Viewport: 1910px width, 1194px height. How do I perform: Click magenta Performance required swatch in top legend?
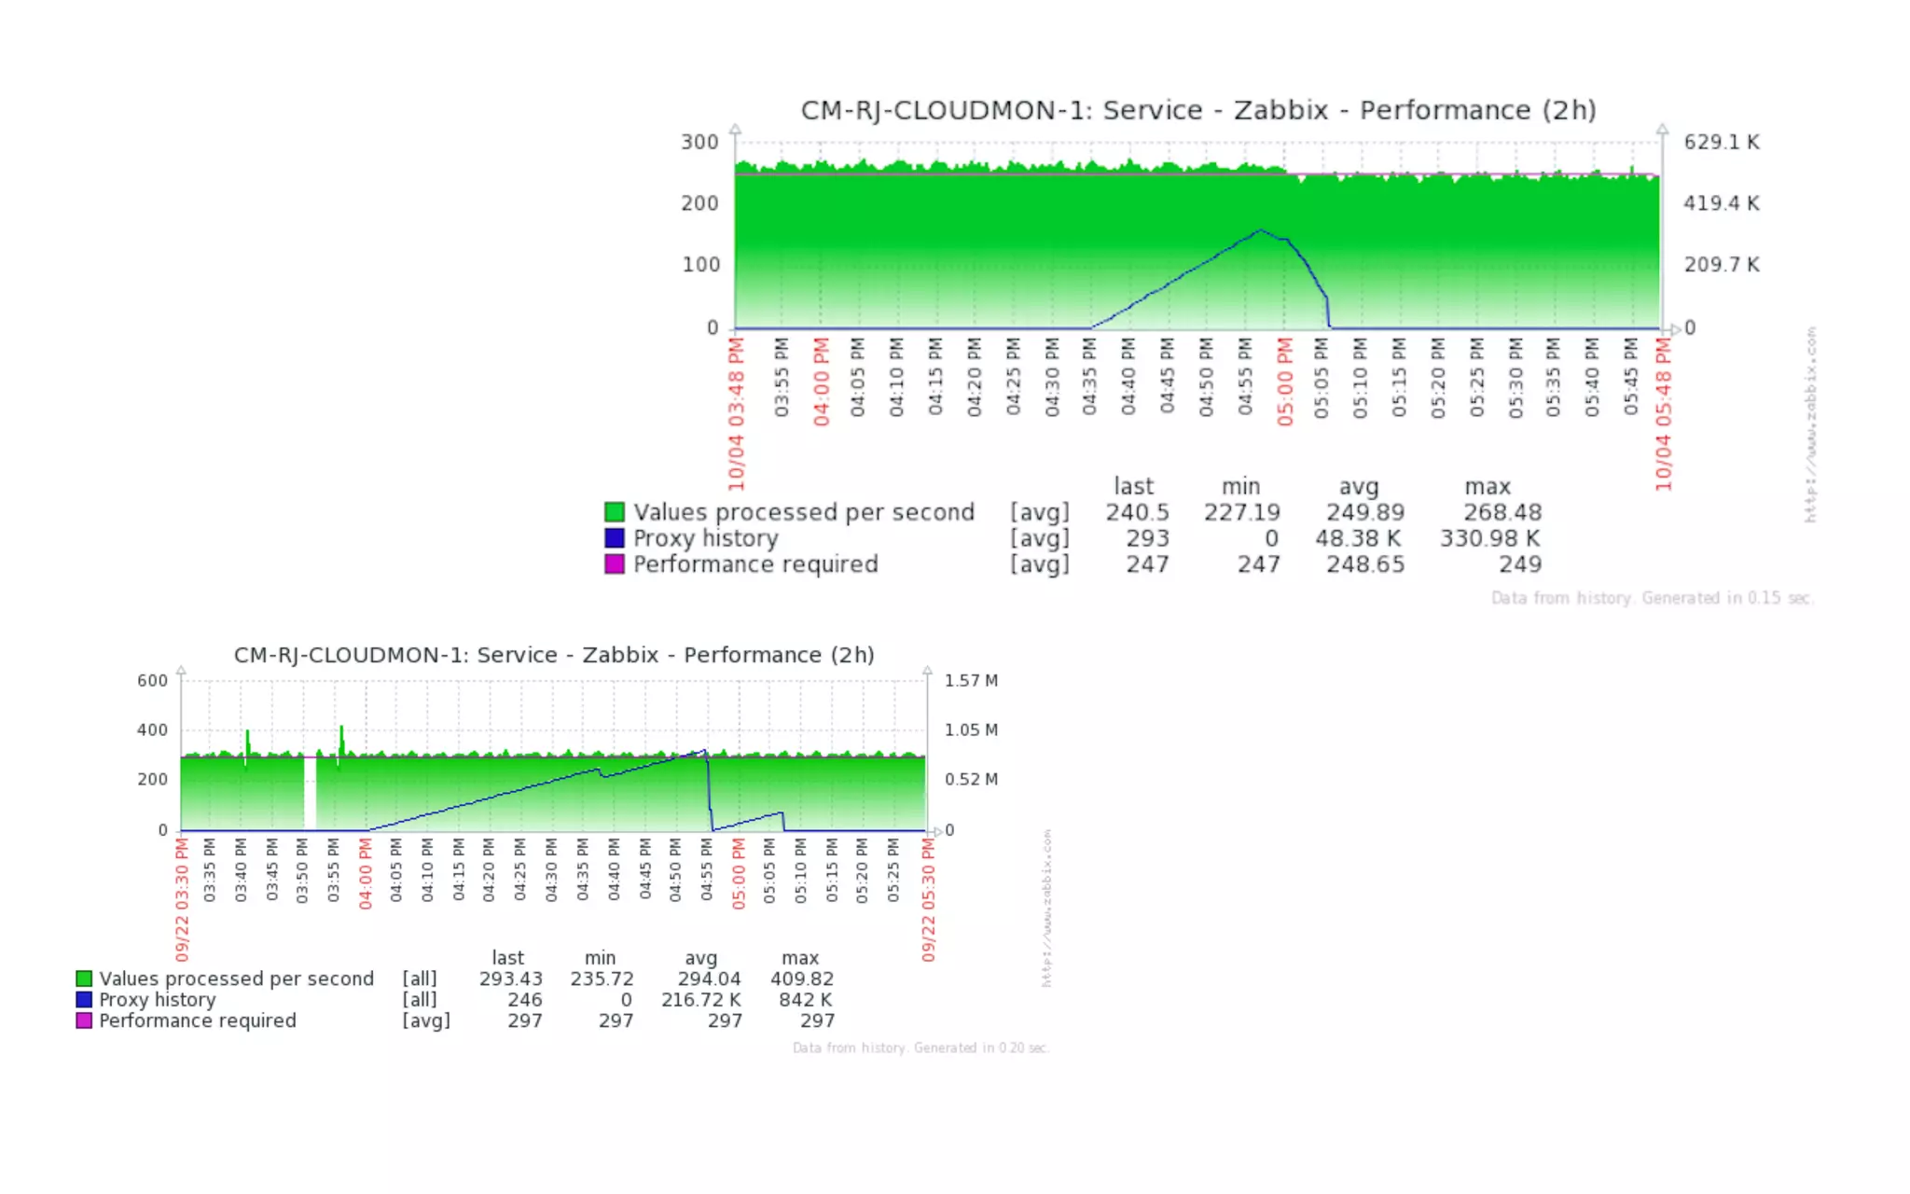(x=614, y=564)
